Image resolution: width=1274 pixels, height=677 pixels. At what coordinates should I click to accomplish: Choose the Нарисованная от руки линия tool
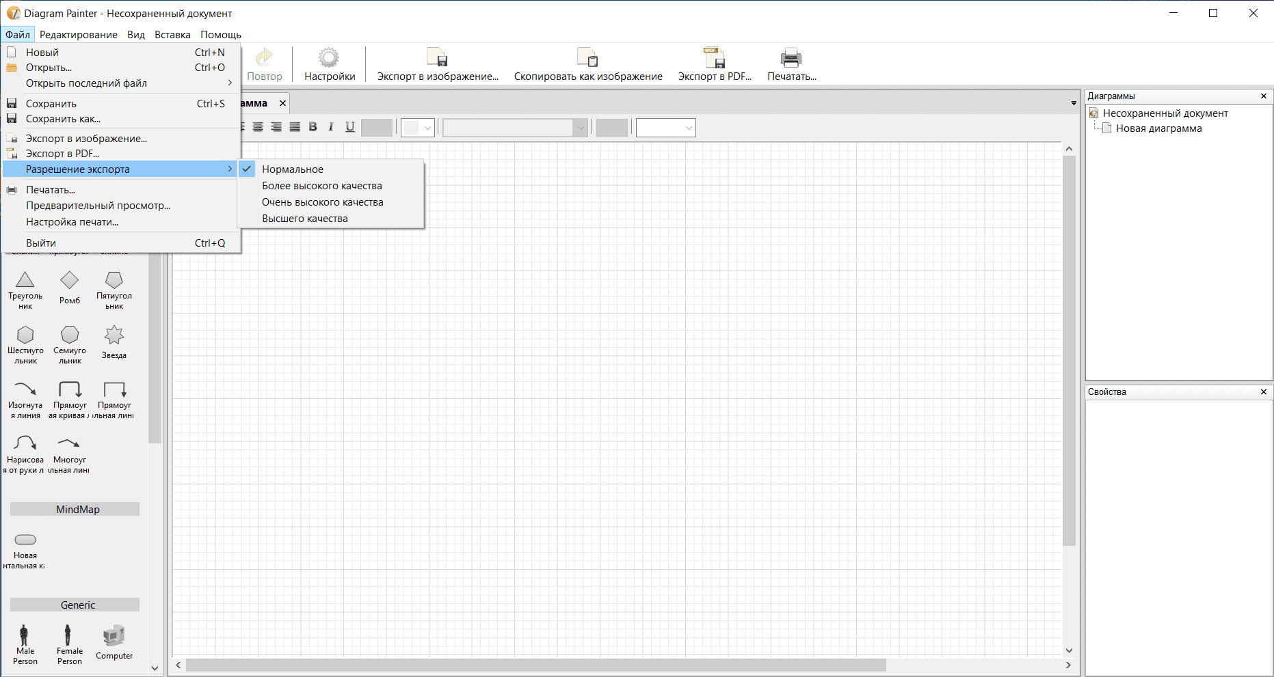25,454
